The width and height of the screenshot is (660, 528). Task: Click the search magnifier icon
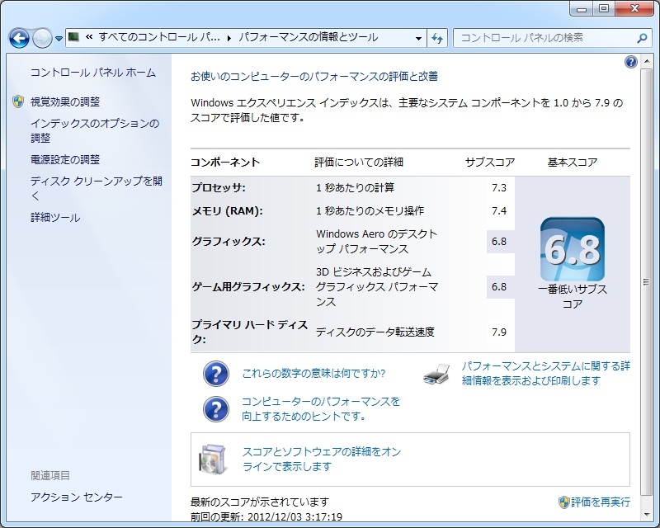click(x=643, y=38)
